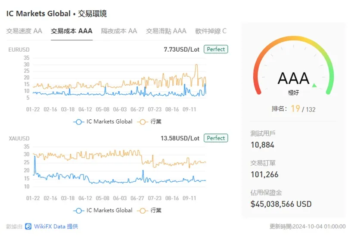Click the WikiFX logo icon in footer
Viewport: 351px width, 236px height.
(x=28, y=227)
